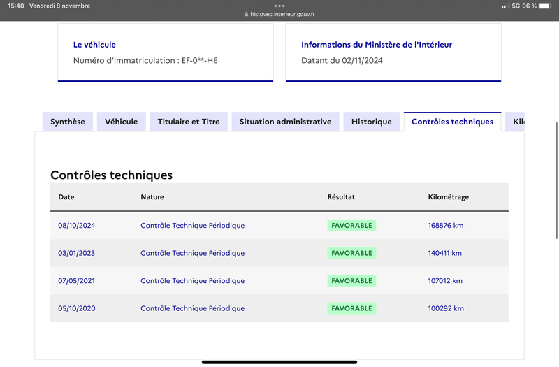The image size is (559, 367).
Task: Tap the home indicator bar at bottom
Action: (x=279, y=361)
